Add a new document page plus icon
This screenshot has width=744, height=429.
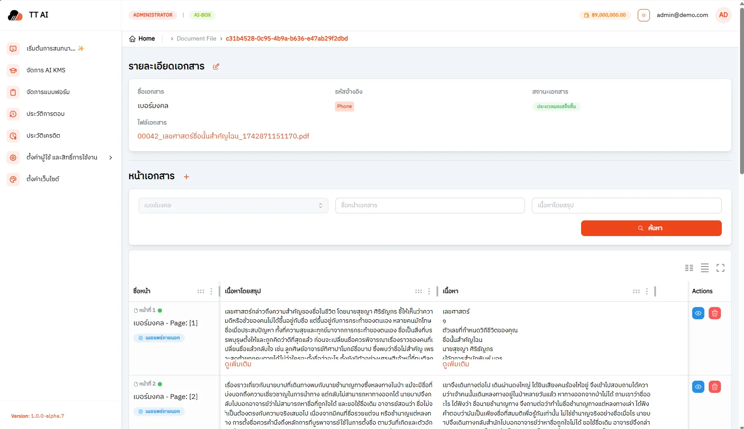[x=186, y=177]
